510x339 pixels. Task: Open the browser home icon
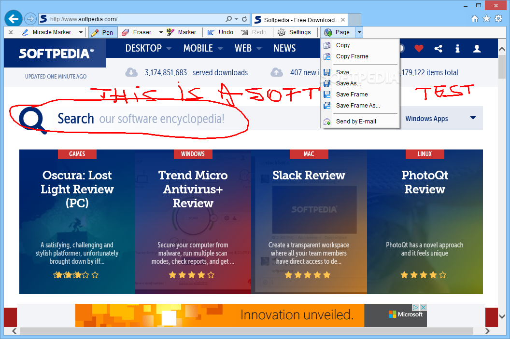click(x=475, y=19)
